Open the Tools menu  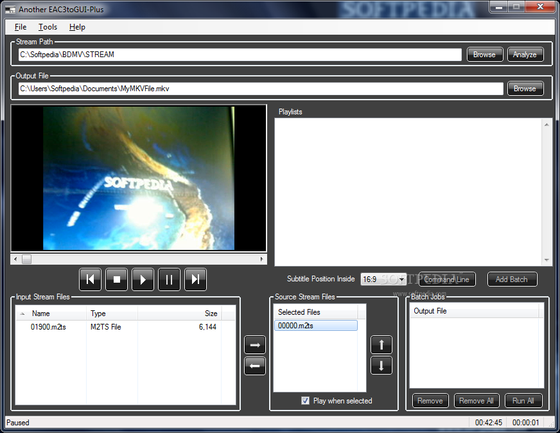[48, 27]
